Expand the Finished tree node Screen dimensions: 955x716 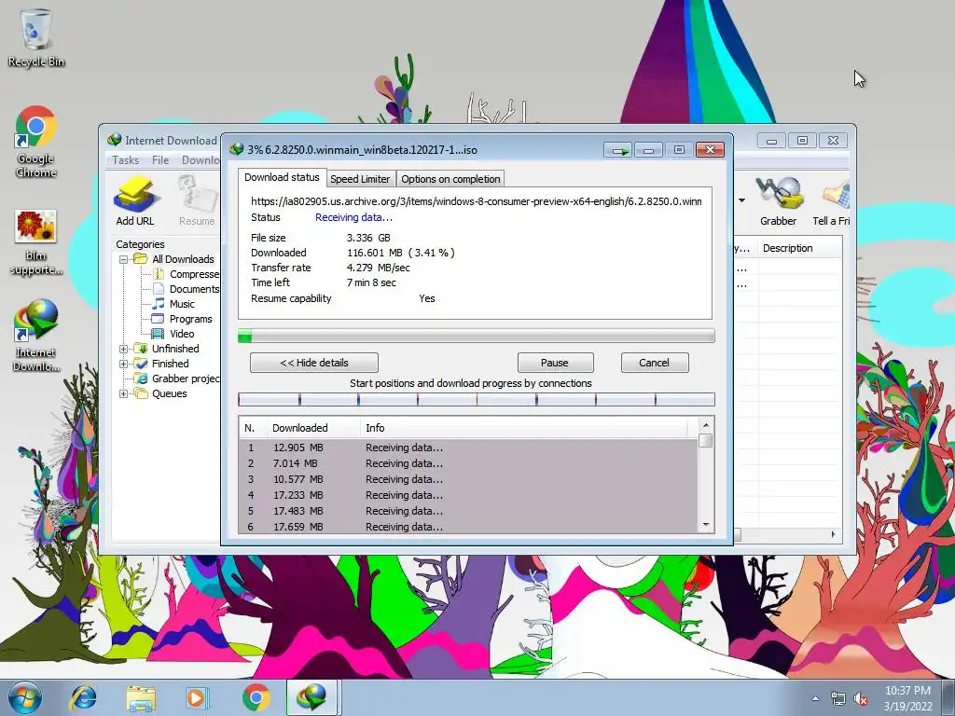tap(124, 365)
